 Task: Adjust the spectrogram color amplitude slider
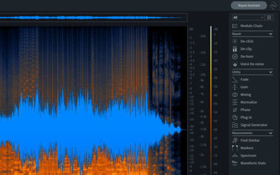click(x=211, y=100)
